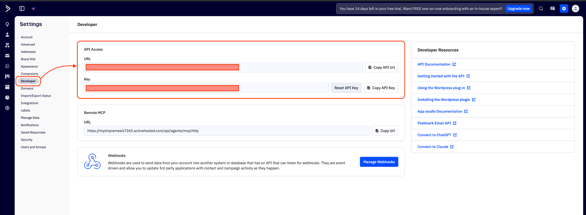Image resolution: width=586 pixels, height=215 pixels.
Task: Open Labels settings
Action: click(26, 110)
